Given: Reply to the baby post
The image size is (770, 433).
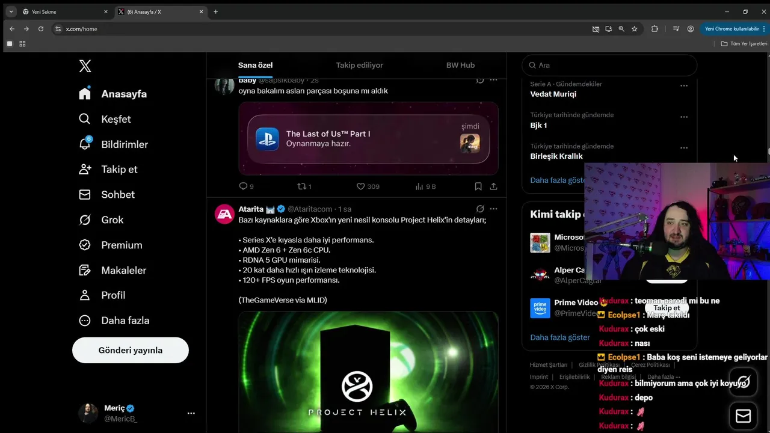Looking at the screenshot, I should (x=243, y=186).
